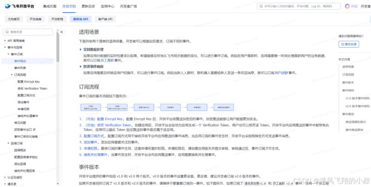This screenshot has width=371, height=187.
Task: Click the search icon in sidebar directory box
Action: point(7,32)
